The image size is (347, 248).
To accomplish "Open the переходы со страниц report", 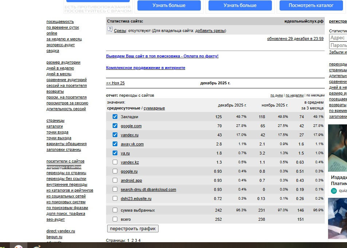I will [x=66, y=173].
